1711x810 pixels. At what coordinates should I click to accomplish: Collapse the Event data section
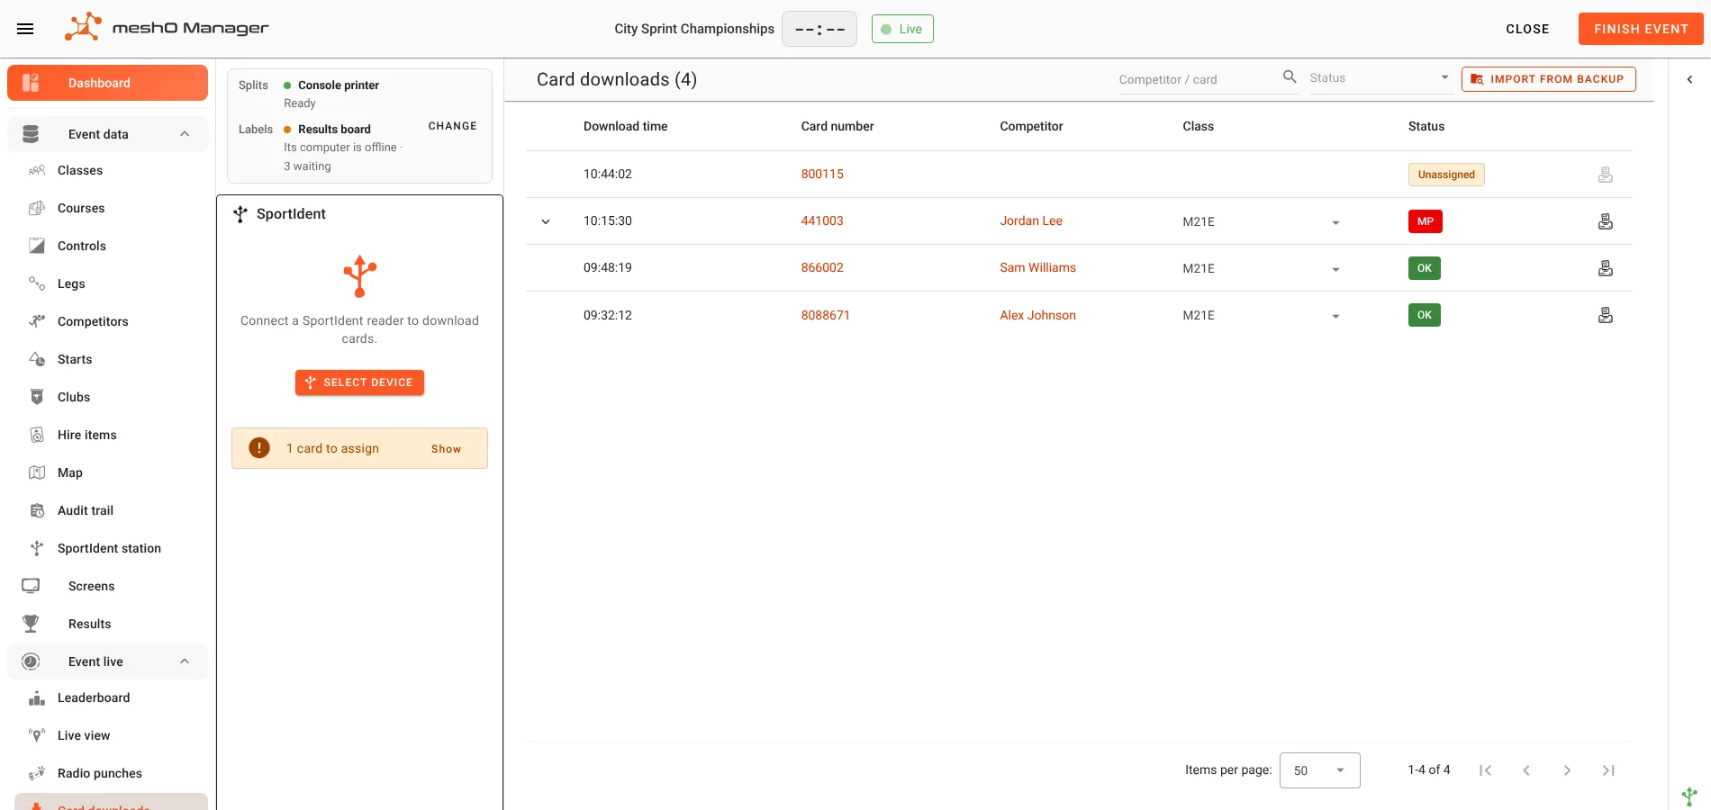coord(185,134)
